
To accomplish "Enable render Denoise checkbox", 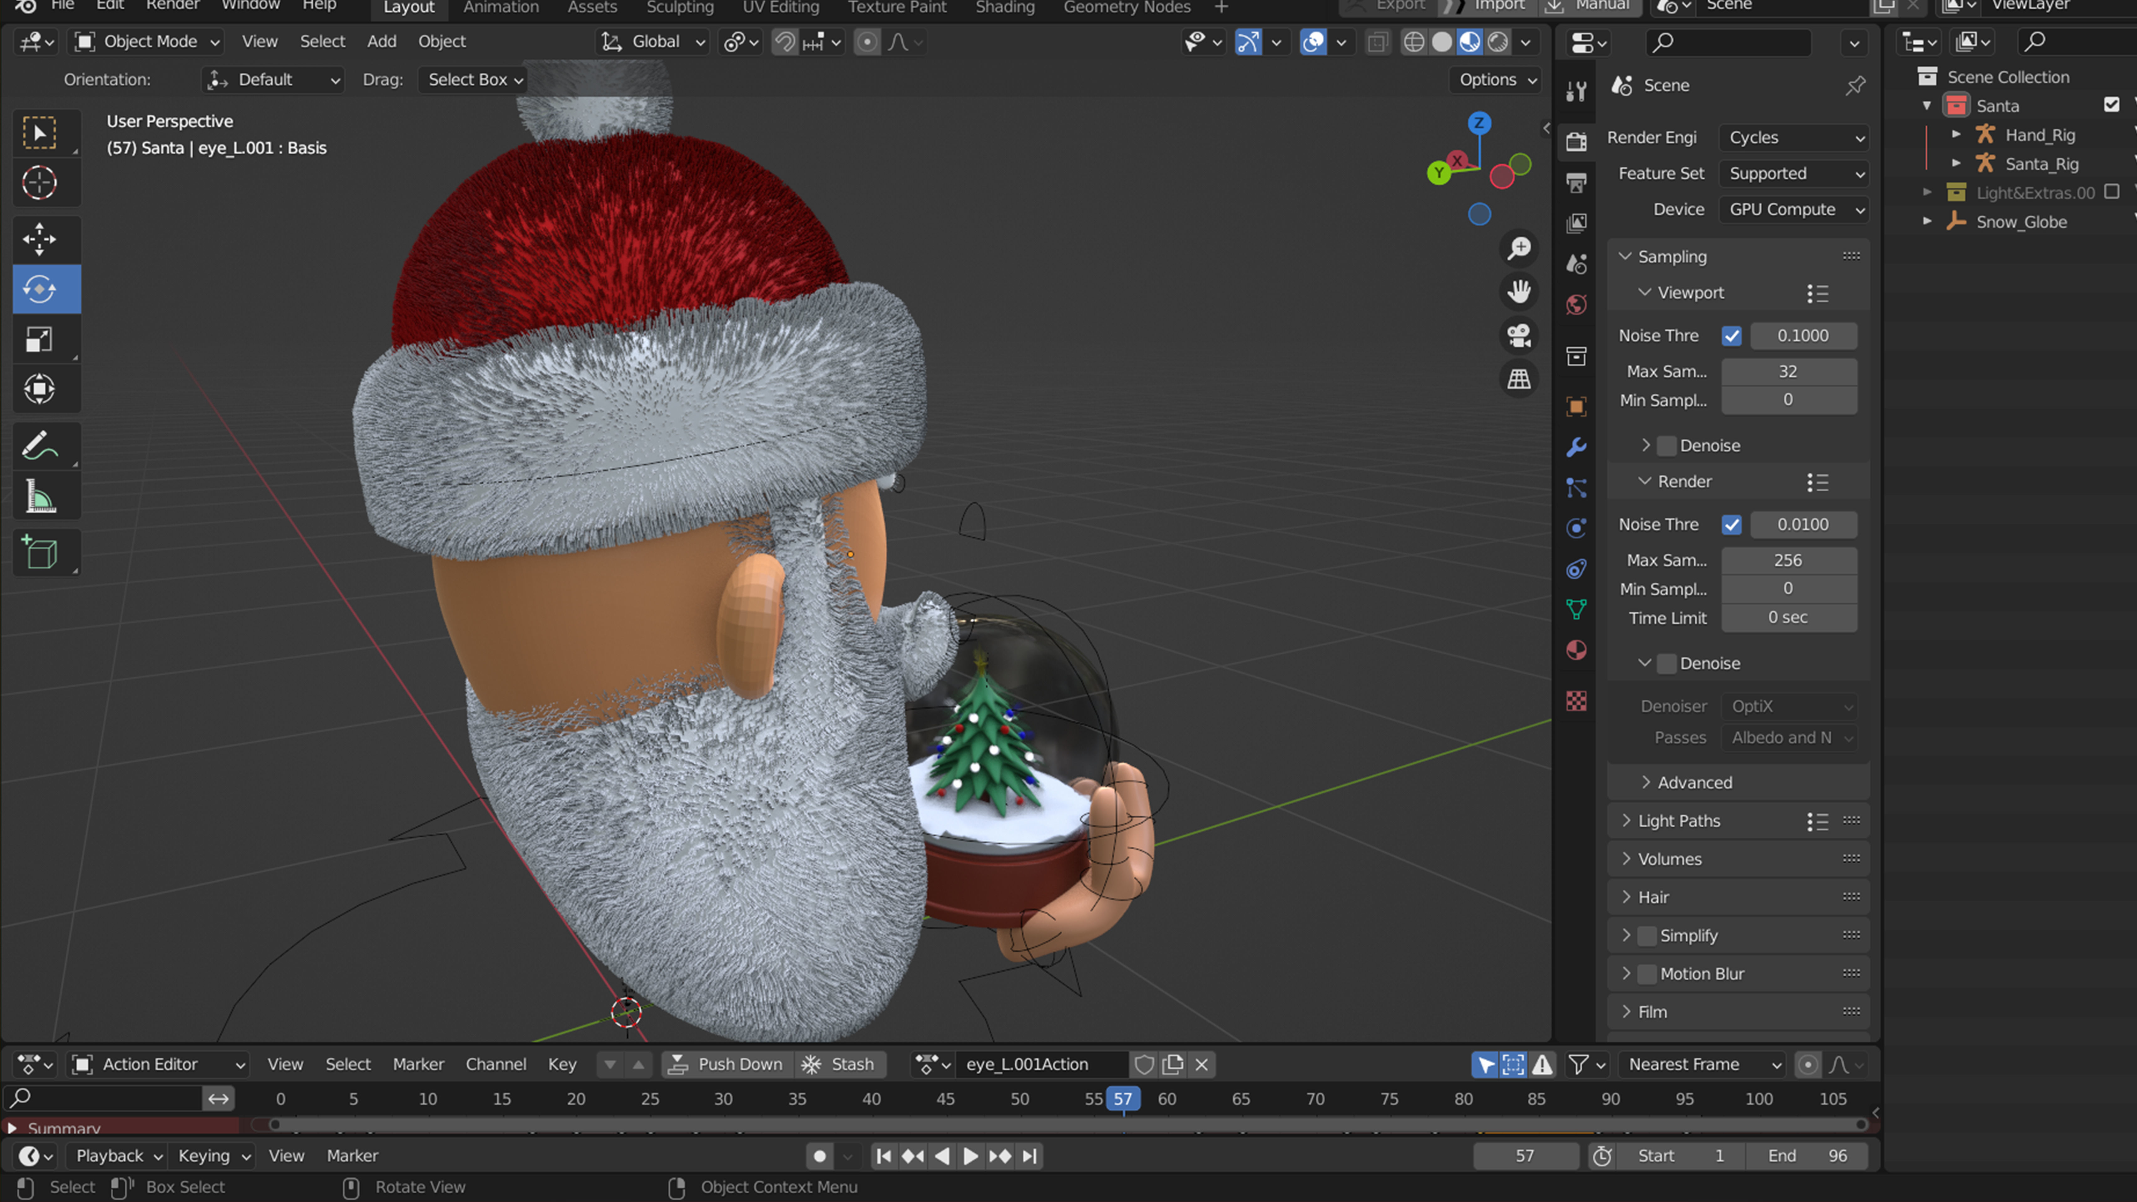I will click(x=1667, y=664).
